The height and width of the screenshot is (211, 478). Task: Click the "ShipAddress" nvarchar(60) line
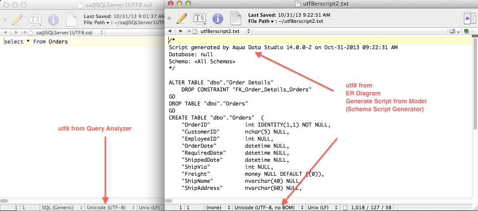click(x=242, y=188)
